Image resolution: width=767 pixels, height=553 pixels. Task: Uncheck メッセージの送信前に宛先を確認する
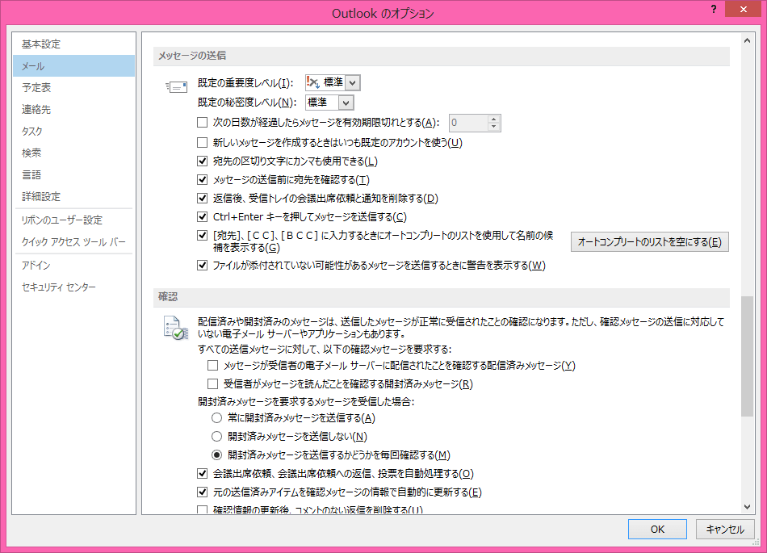pos(202,179)
